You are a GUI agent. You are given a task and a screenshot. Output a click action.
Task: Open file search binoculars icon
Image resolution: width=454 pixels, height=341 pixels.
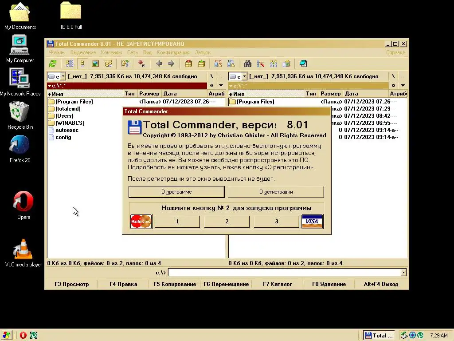pyautogui.click(x=248, y=63)
